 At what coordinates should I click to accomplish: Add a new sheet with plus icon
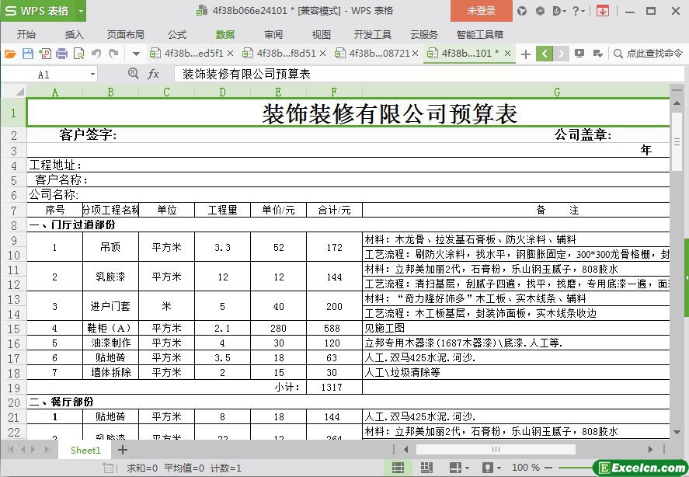(122, 450)
